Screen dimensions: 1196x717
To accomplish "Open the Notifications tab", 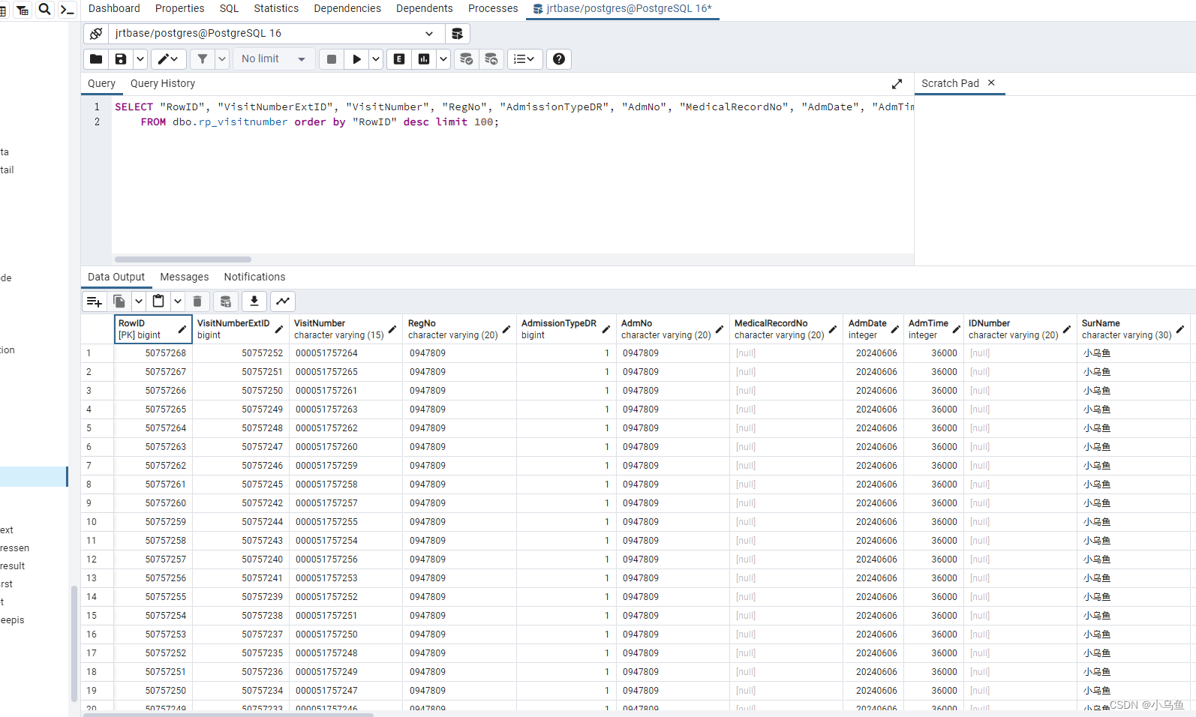I will pyautogui.click(x=254, y=277).
